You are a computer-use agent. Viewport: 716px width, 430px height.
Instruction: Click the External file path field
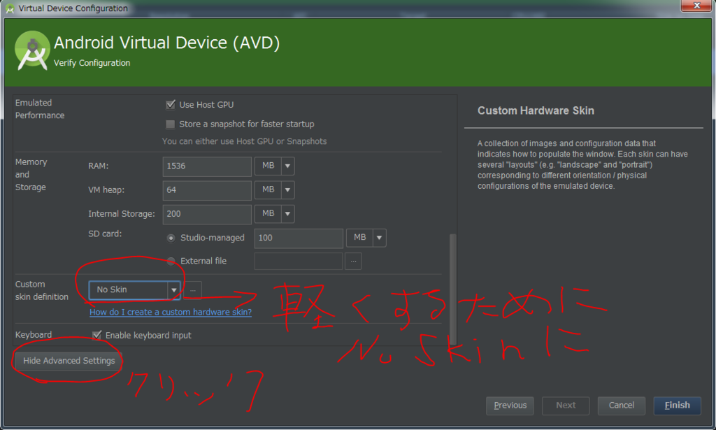point(299,261)
